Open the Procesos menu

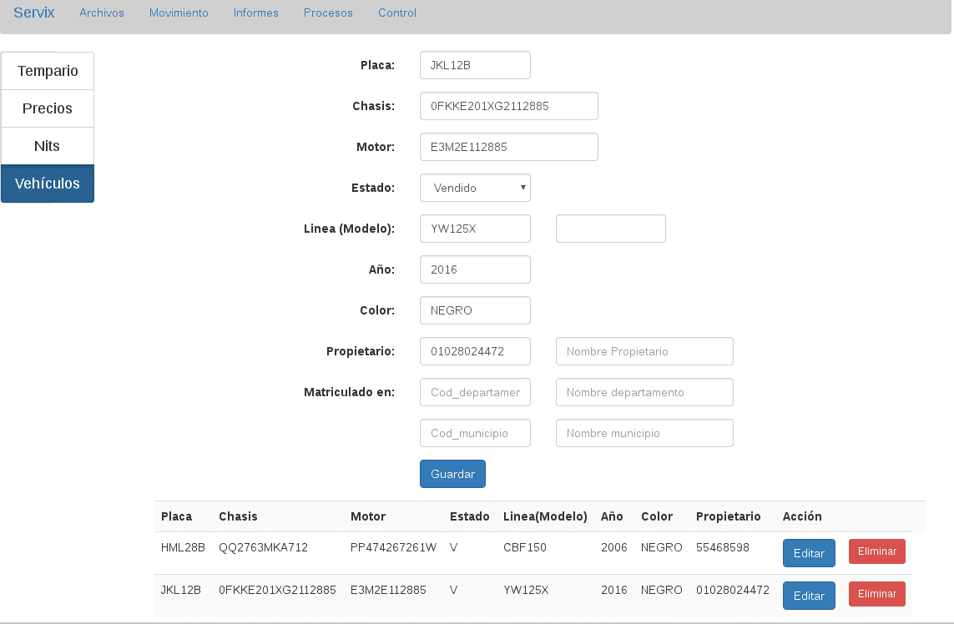[328, 13]
